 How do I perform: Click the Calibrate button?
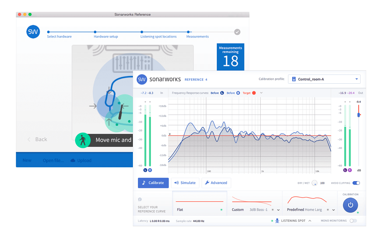[x=153, y=183]
